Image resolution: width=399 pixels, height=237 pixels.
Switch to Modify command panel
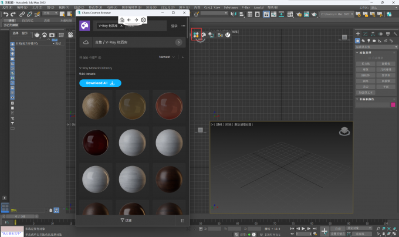click(x=366, y=34)
